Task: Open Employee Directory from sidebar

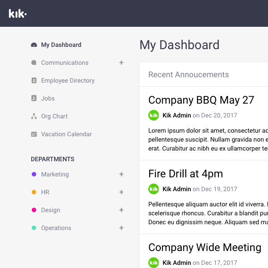Action: tap(68, 80)
